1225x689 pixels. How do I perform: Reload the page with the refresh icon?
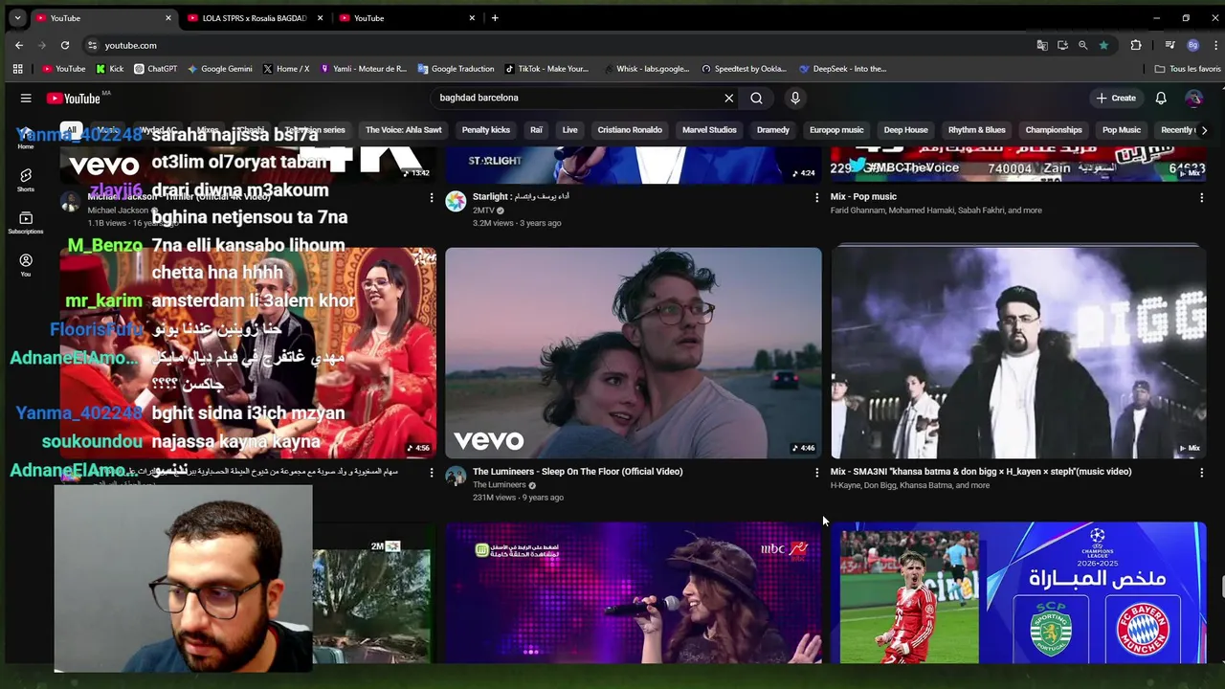(65, 45)
